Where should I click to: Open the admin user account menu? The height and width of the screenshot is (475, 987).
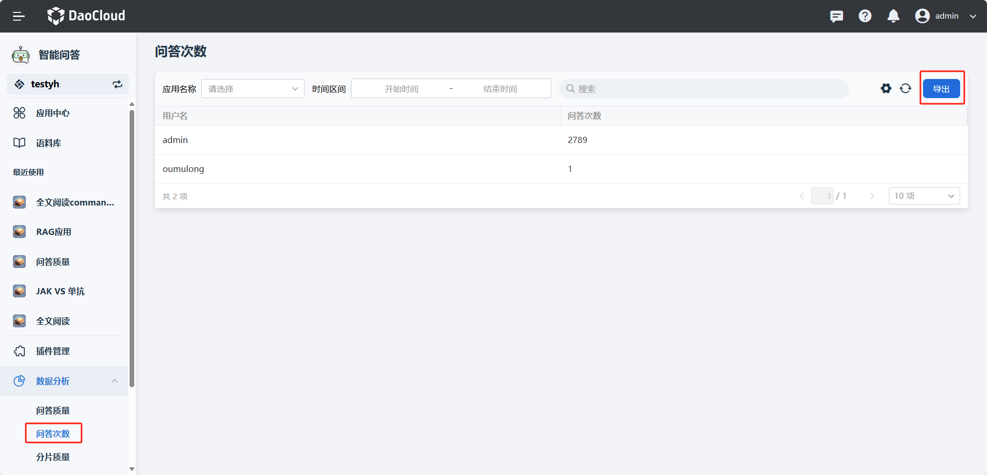point(946,17)
